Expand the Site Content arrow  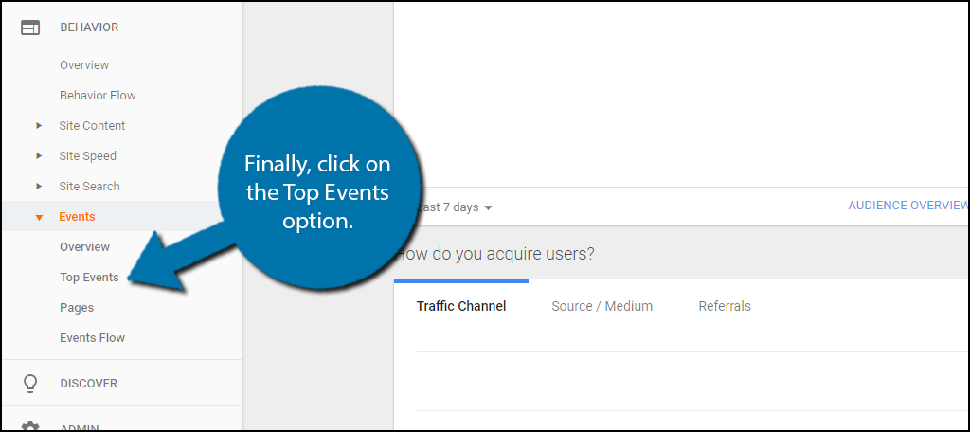(x=39, y=126)
